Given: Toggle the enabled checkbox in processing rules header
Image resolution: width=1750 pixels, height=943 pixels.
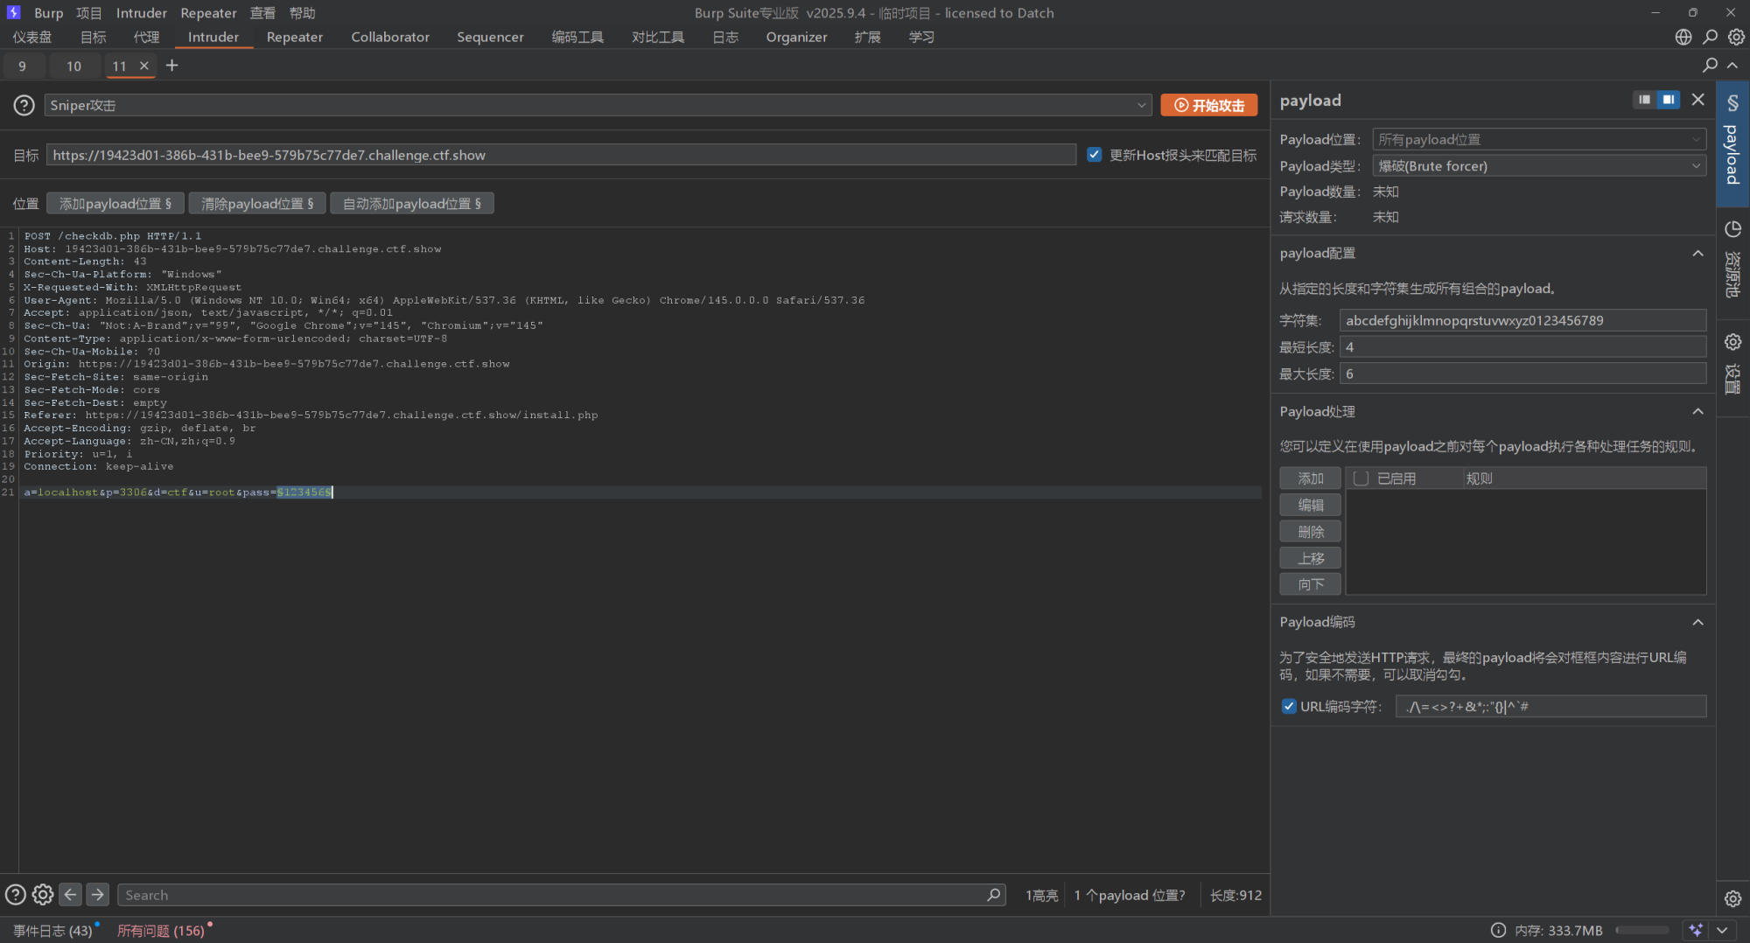Looking at the screenshot, I should click(1361, 478).
